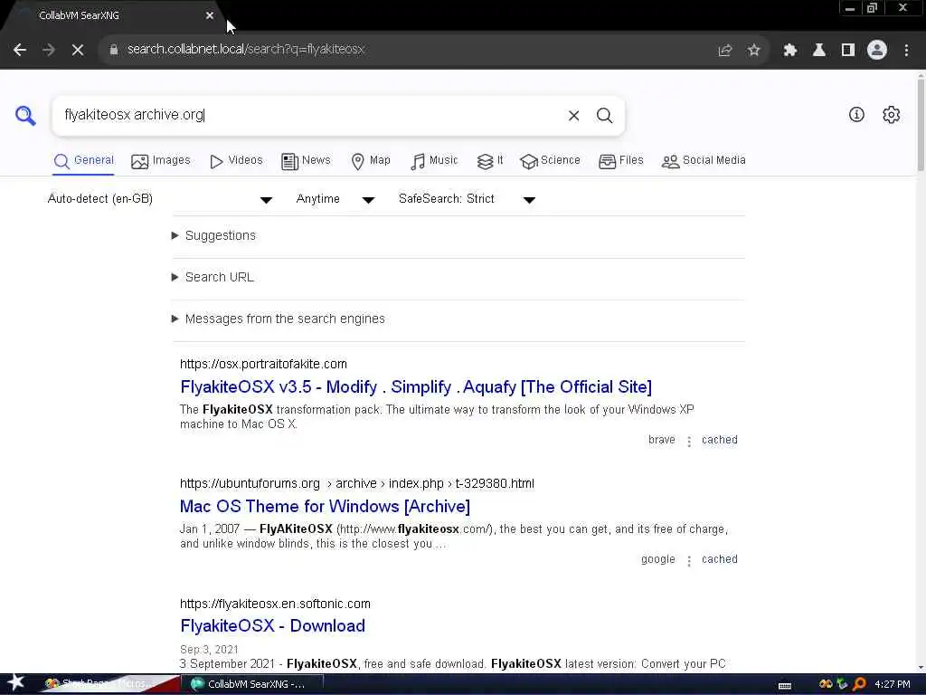Open the preferences gear icon

[x=891, y=115]
